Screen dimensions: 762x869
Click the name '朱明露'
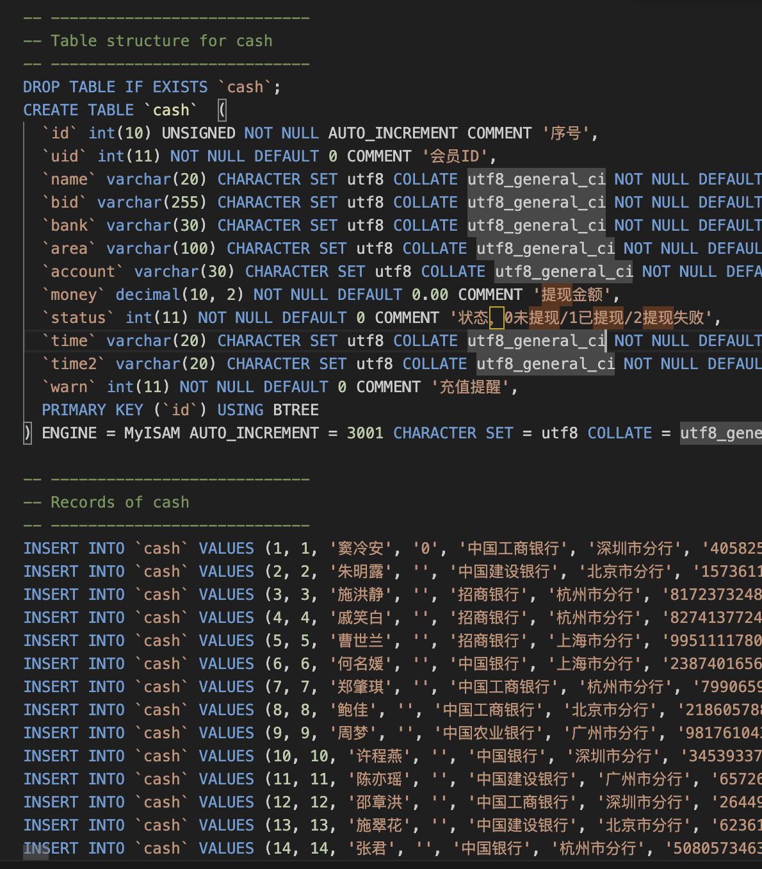pos(361,572)
